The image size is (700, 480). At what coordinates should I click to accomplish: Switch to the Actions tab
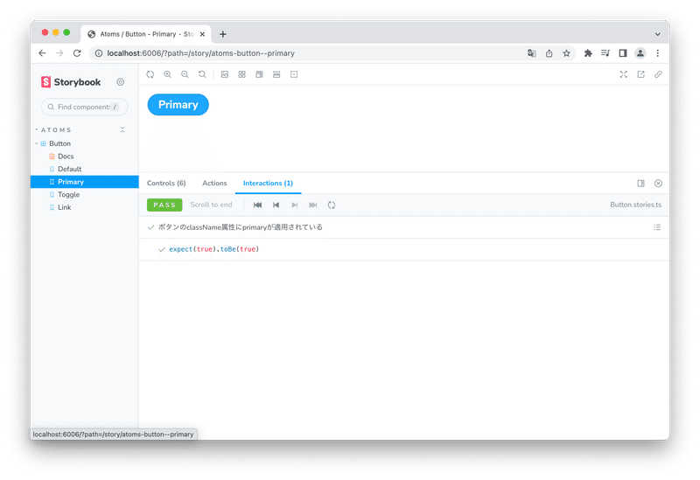coord(214,184)
